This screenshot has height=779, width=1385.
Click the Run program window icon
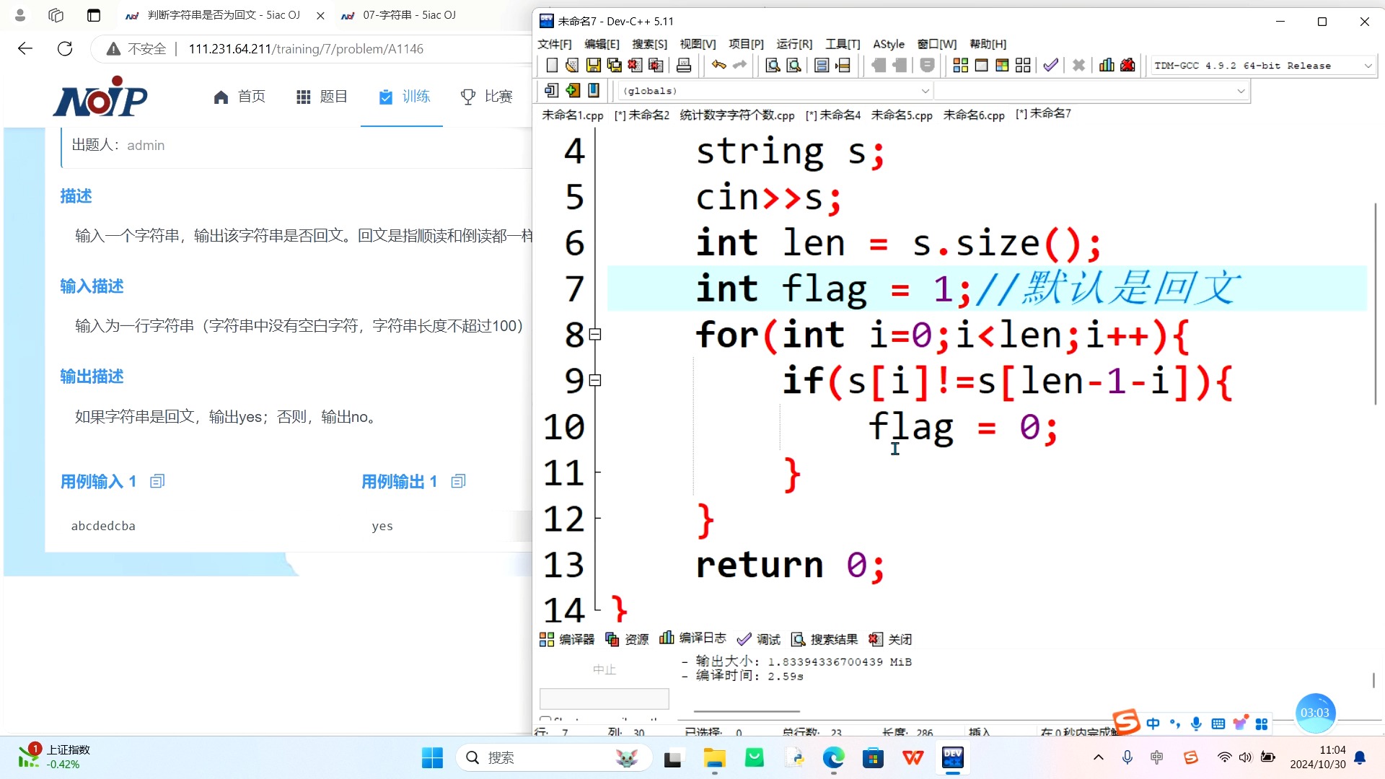pyautogui.click(x=981, y=66)
